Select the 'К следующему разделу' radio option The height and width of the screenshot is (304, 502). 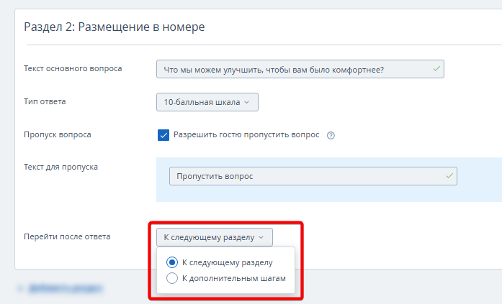coord(172,262)
